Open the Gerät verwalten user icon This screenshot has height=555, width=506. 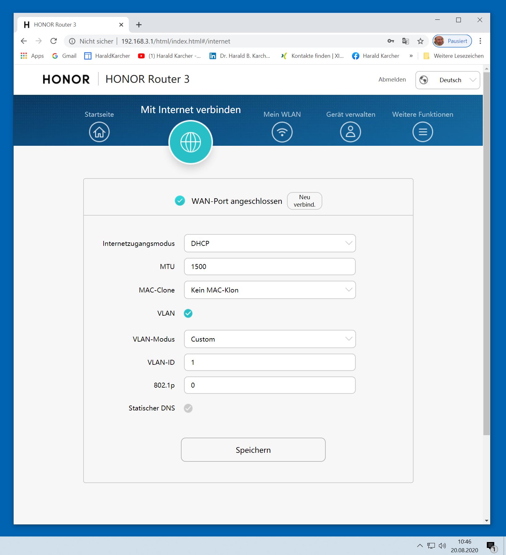coord(350,132)
